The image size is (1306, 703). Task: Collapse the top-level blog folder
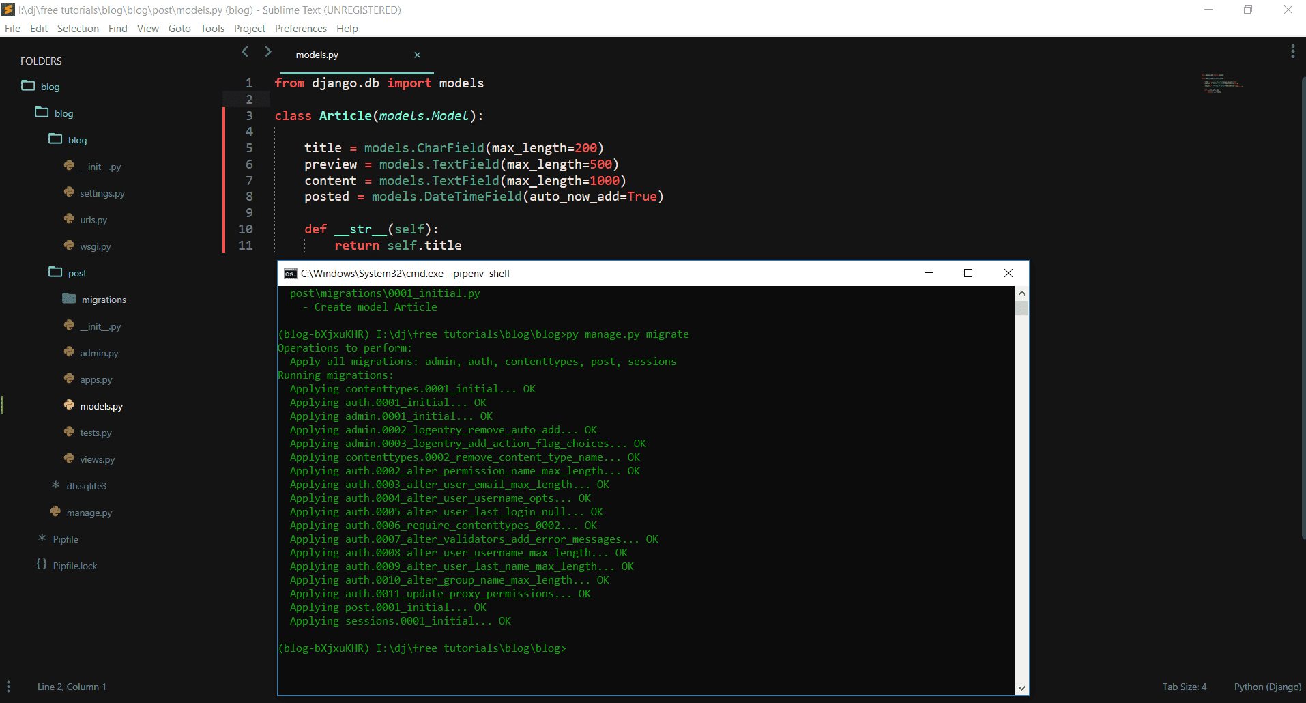(x=28, y=86)
